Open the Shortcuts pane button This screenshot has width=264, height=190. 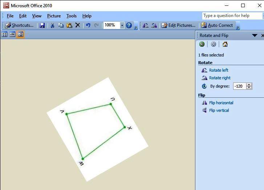(x=19, y=25)
